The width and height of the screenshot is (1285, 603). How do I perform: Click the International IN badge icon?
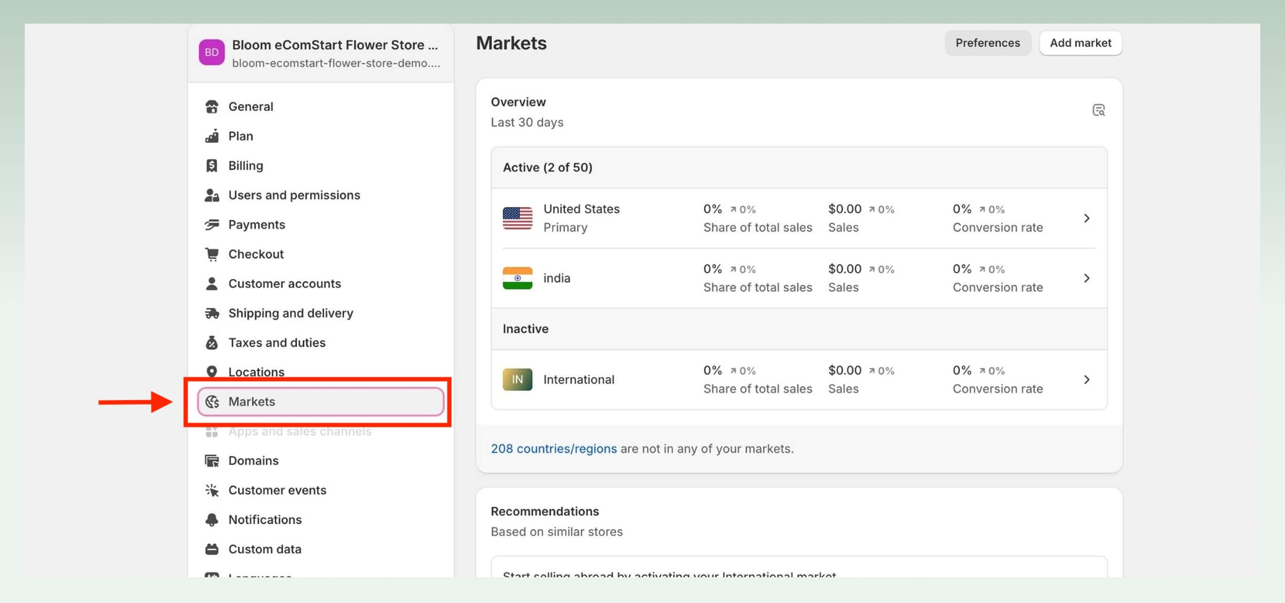coord(517,380)
